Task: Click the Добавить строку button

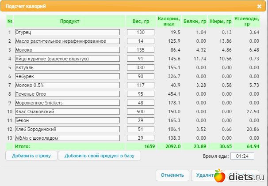Action: pyautogui.click(x=31, y=156)
